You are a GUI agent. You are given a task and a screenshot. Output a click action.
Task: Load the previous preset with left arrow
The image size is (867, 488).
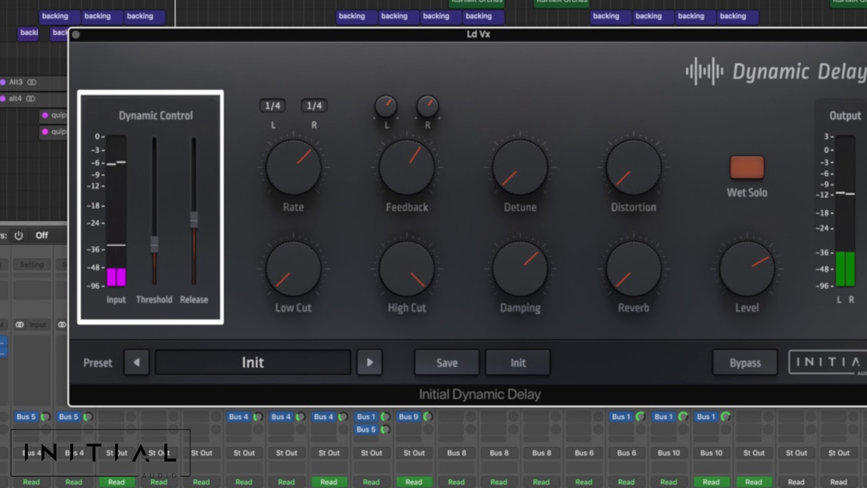point(136,363)
